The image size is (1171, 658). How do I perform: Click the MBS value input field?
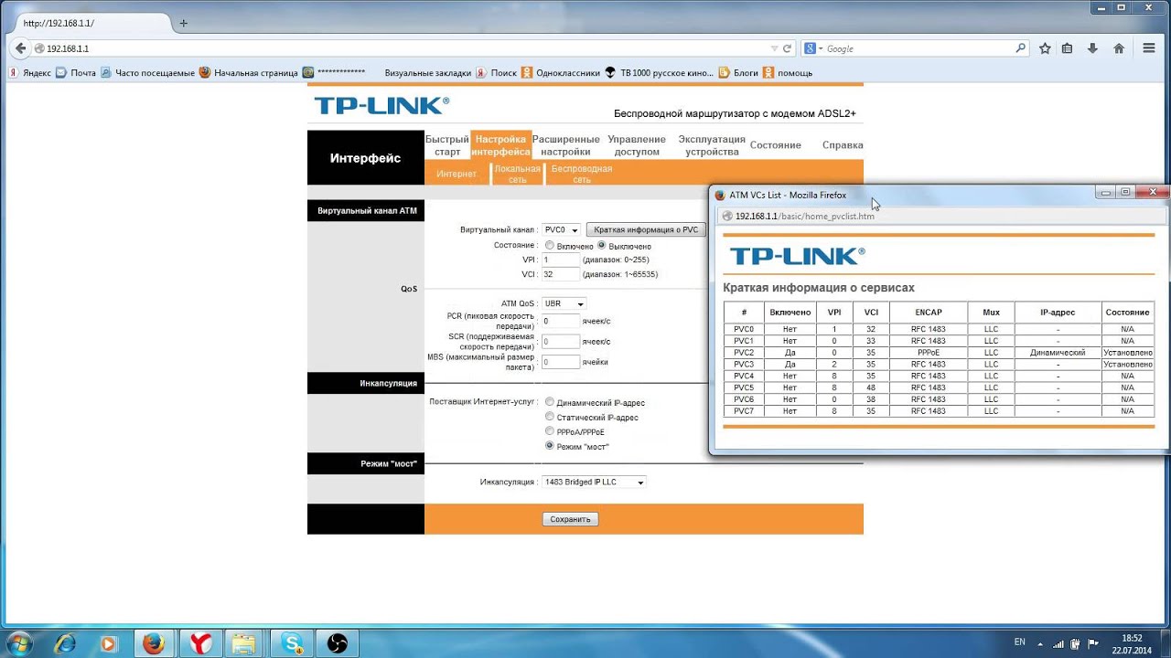[561, 362]
